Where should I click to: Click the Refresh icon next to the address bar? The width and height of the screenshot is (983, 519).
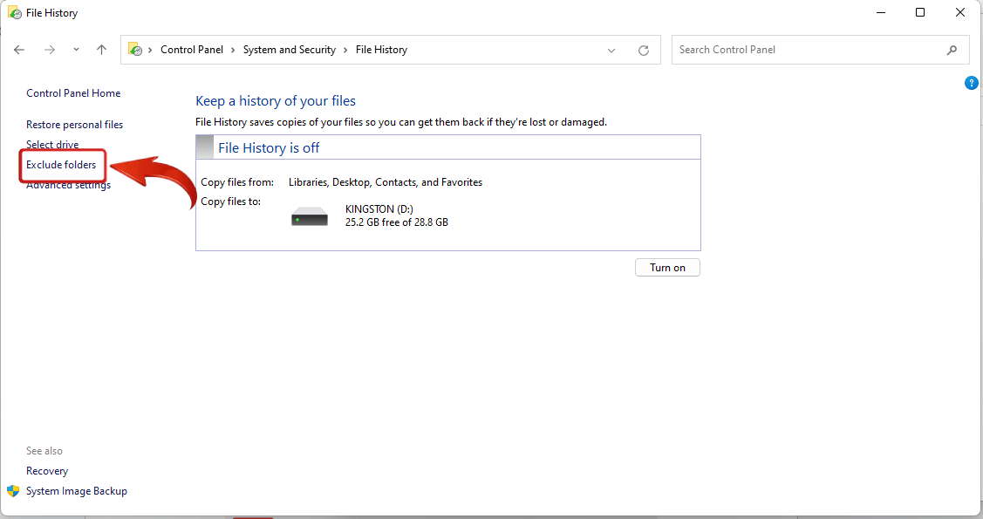644,50
